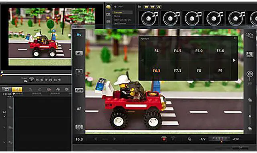Switch to the yellow timeline view button
Image resolution: width=257 pixels, height=153 pixels.
coord(17,89)
